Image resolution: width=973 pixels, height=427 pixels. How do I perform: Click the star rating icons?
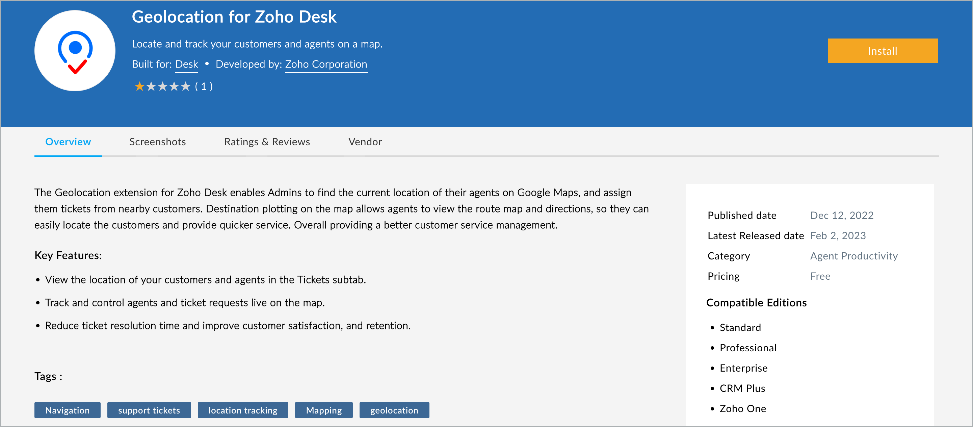tap(162, 86)
